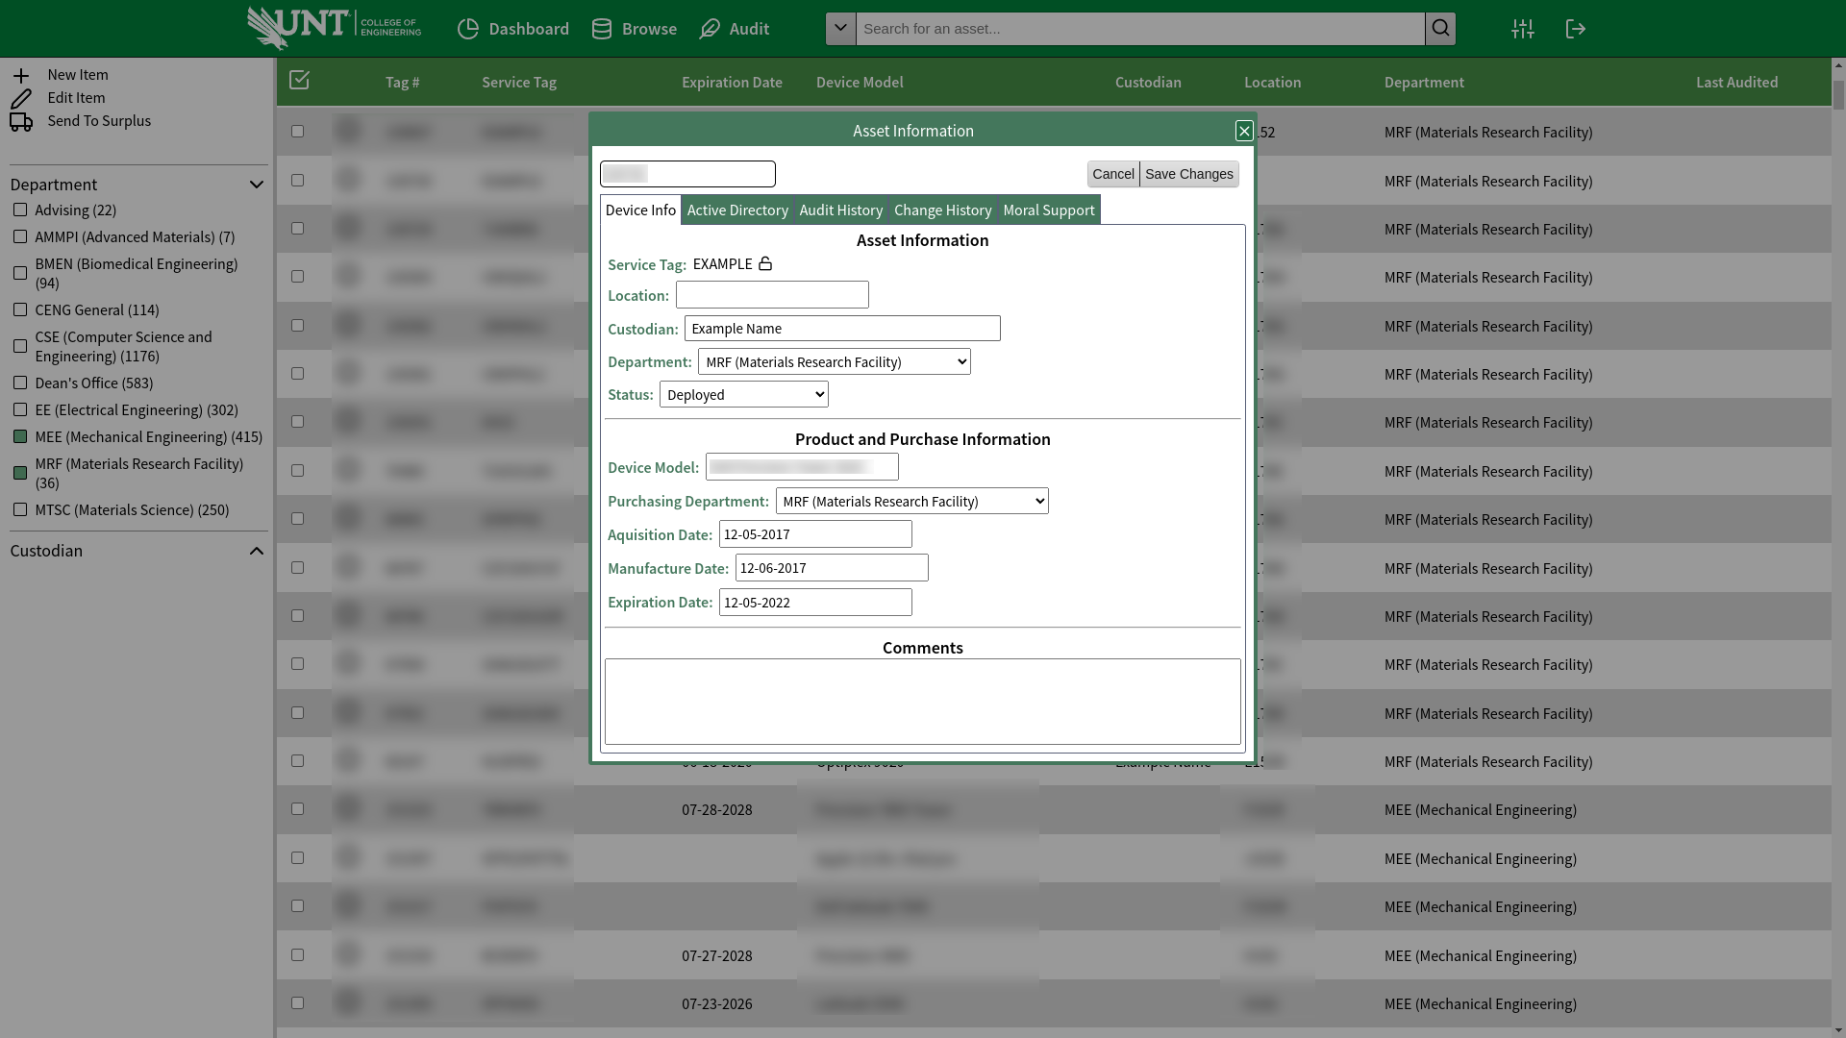Open the Browse page
Screen dimensions: 1846x1038
(635, 29)
